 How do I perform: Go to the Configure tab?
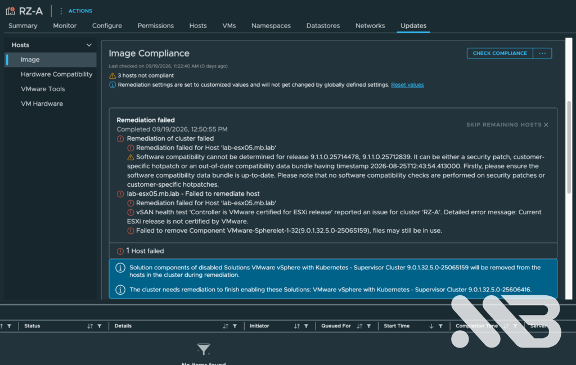point(107,26)
